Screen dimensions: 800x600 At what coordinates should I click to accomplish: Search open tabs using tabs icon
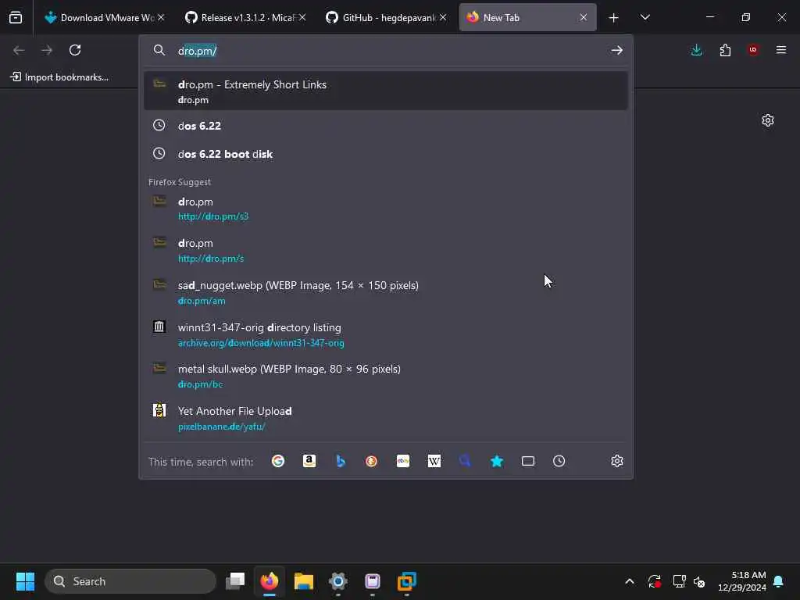pos(528,461)
